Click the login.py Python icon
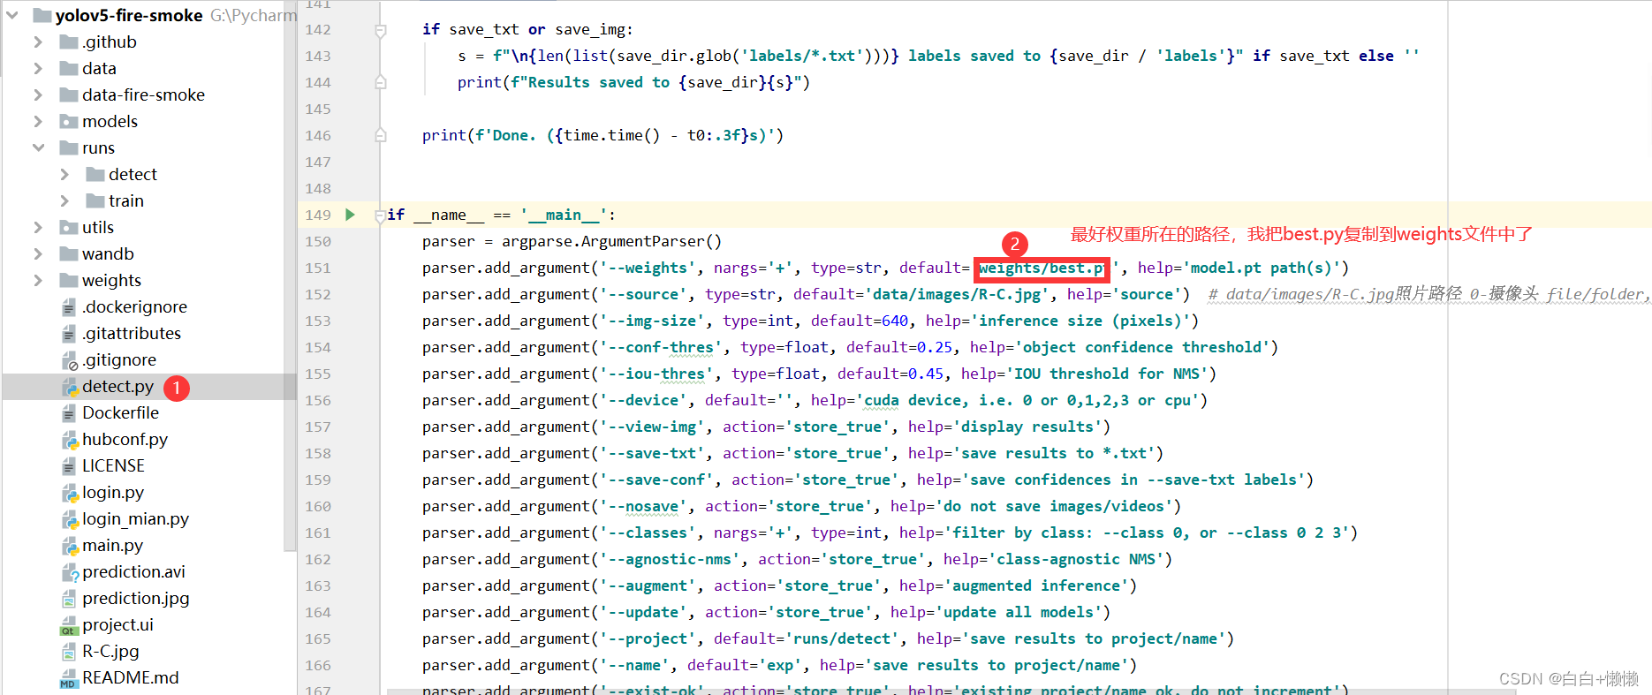Viewport: 1652px width, 695px height. coord(69,493)
